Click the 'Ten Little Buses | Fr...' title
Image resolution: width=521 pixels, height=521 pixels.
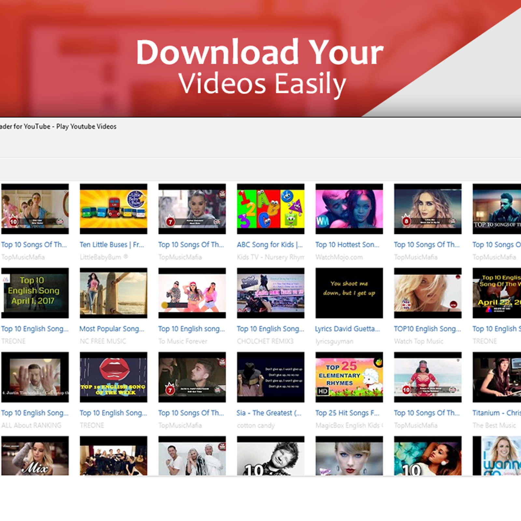coord(112,245)
